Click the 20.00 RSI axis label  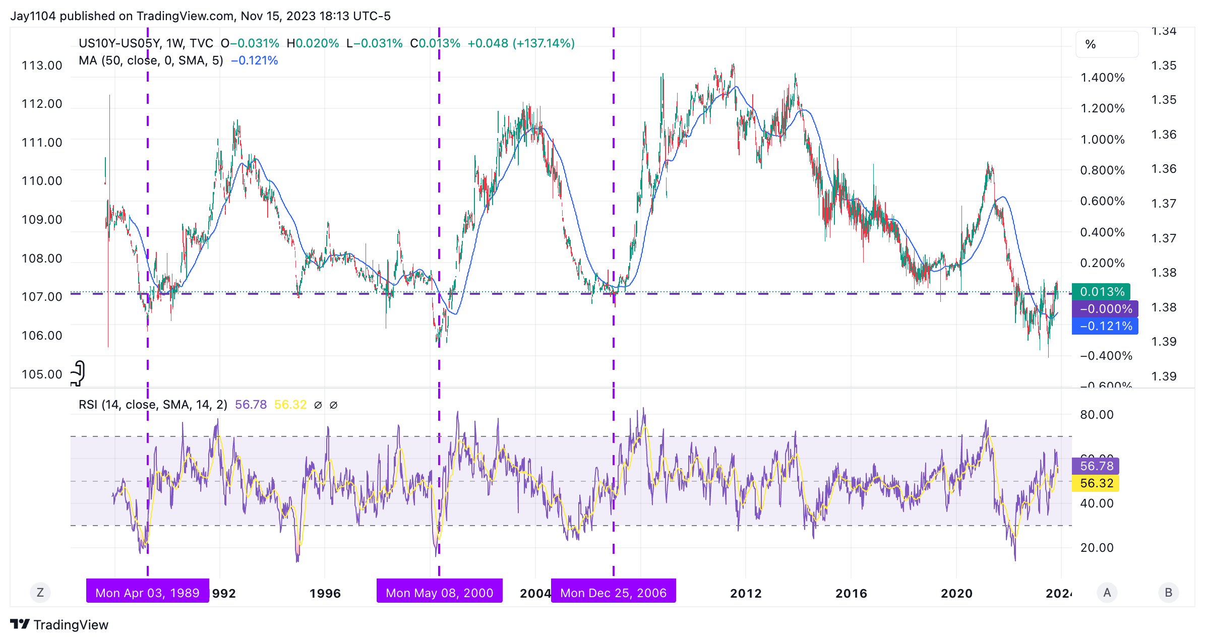pos(1097,548)
